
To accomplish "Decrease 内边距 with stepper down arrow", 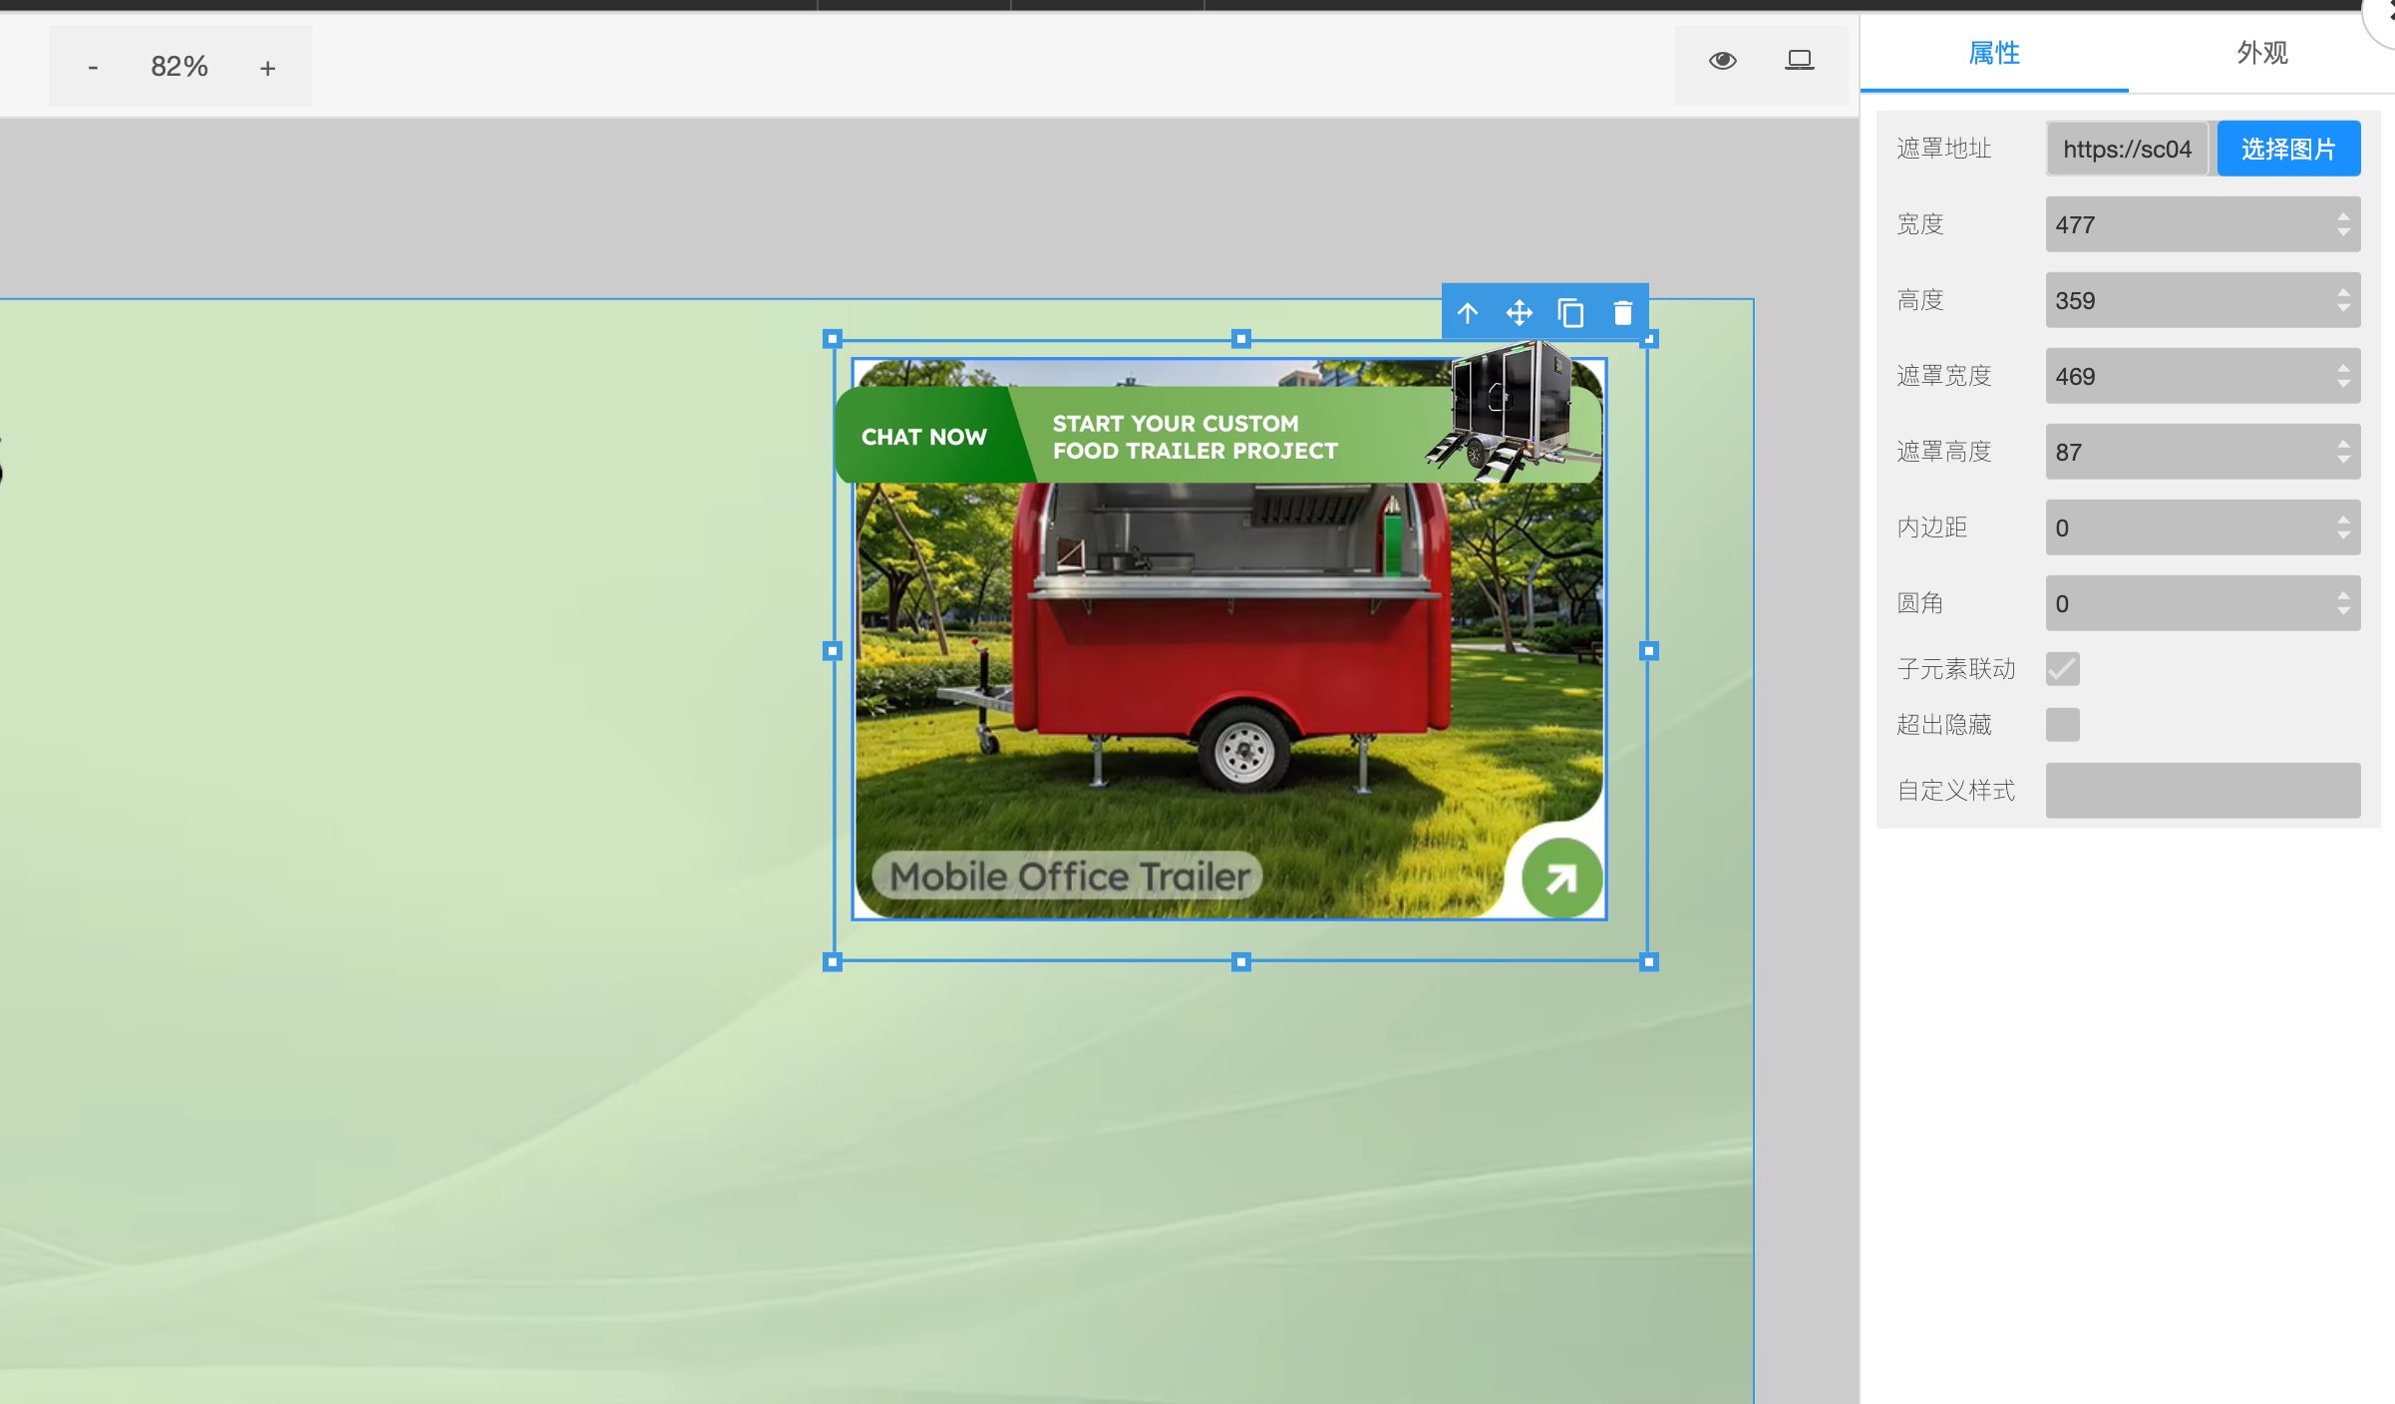I will 2343,536.
